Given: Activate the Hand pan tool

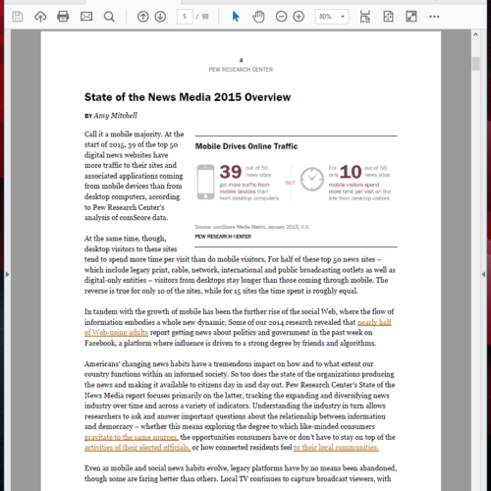Looking at the screenshot, I should pos(258,17).
